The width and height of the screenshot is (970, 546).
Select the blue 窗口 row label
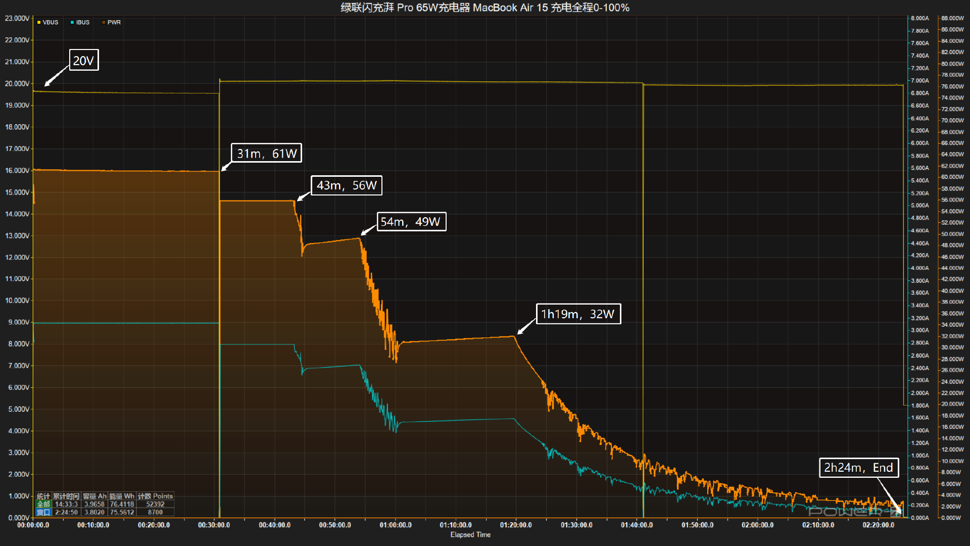pyautogui.click(x=43, y=512)
